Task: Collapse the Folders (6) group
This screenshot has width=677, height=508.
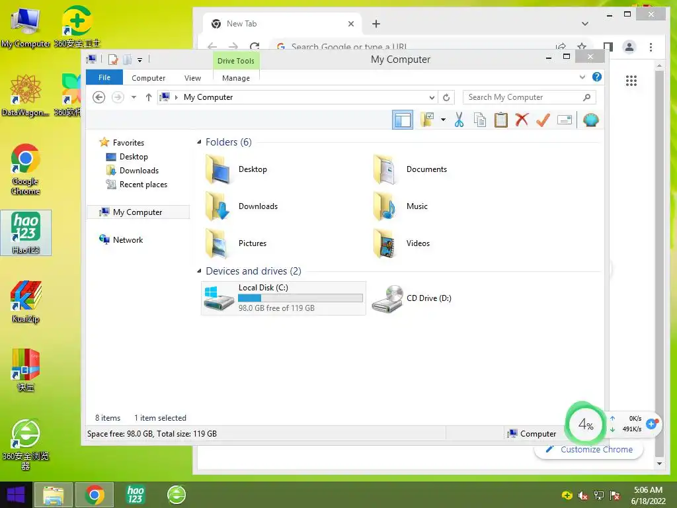Action: pyautogui.click(x=199, y=142)
